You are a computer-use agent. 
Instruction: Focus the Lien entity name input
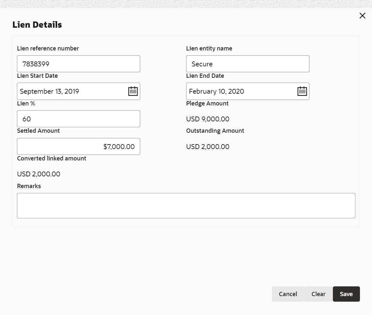tap(247, 64)
